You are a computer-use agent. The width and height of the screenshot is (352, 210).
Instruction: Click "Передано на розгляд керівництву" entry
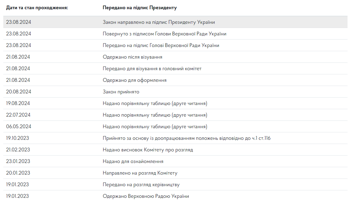coord(141,185)
